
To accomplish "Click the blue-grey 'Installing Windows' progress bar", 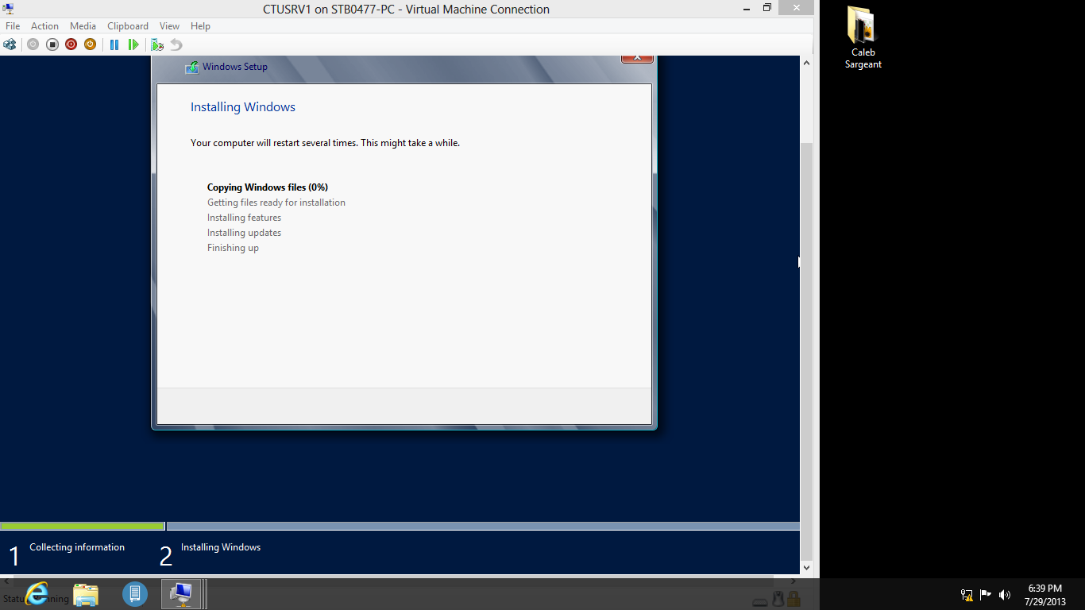I will [x=483, y=526].
